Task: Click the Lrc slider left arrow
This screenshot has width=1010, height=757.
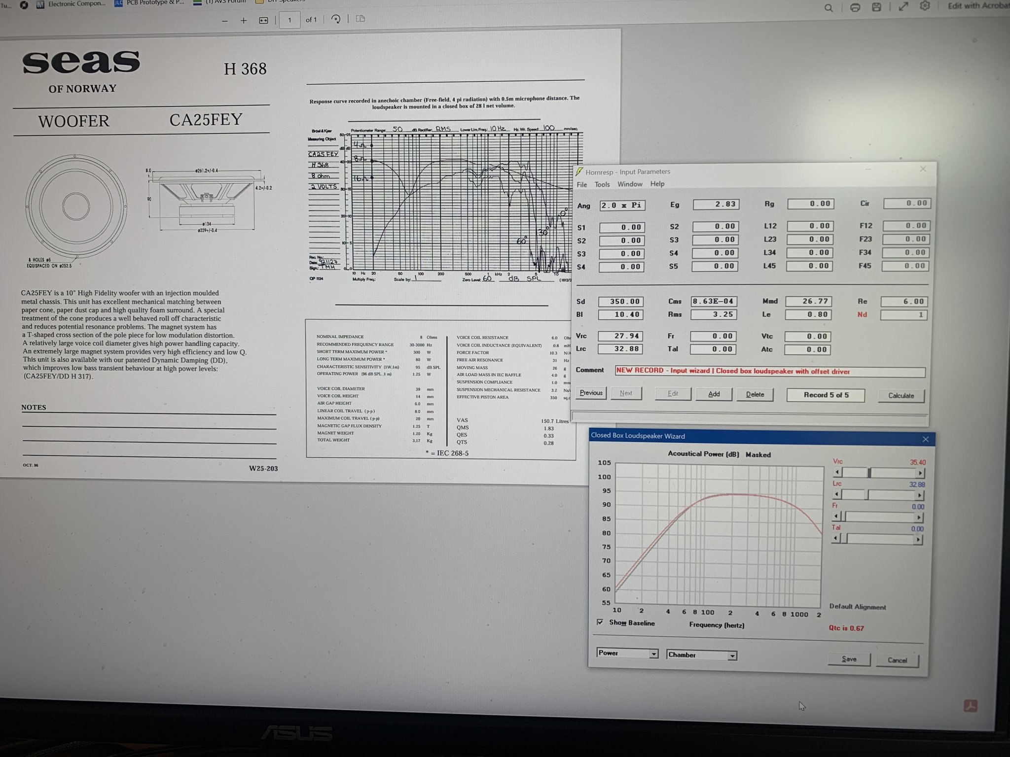Action: (837, 494)
